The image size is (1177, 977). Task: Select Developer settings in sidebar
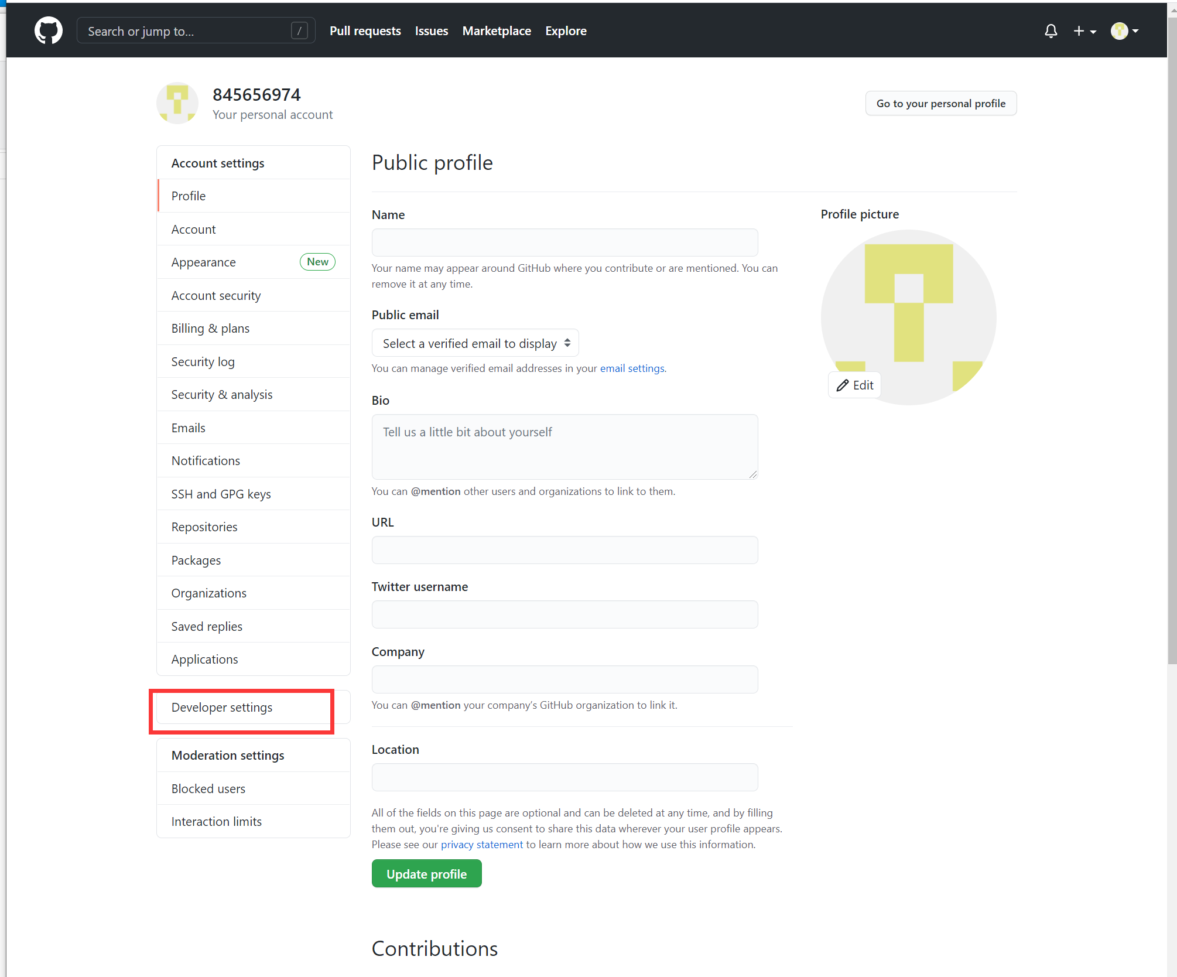[x=222, y=708]
